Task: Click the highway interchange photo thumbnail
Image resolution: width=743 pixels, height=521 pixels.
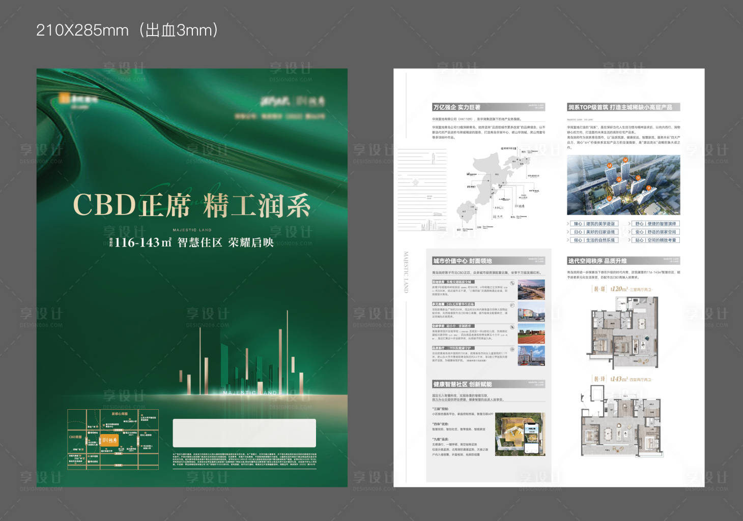Action: 531,289
